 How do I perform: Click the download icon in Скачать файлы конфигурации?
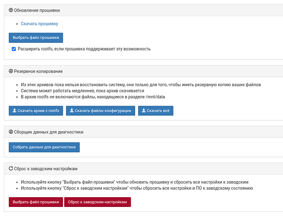click(72, 110)
